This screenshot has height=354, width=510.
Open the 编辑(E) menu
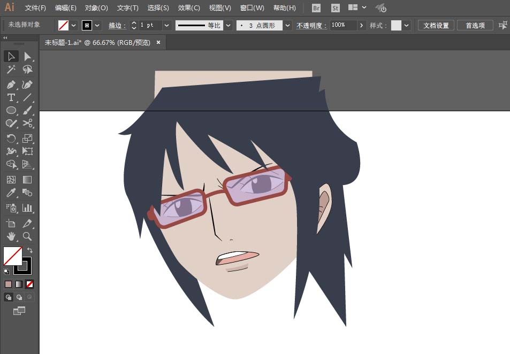(66, 8)
